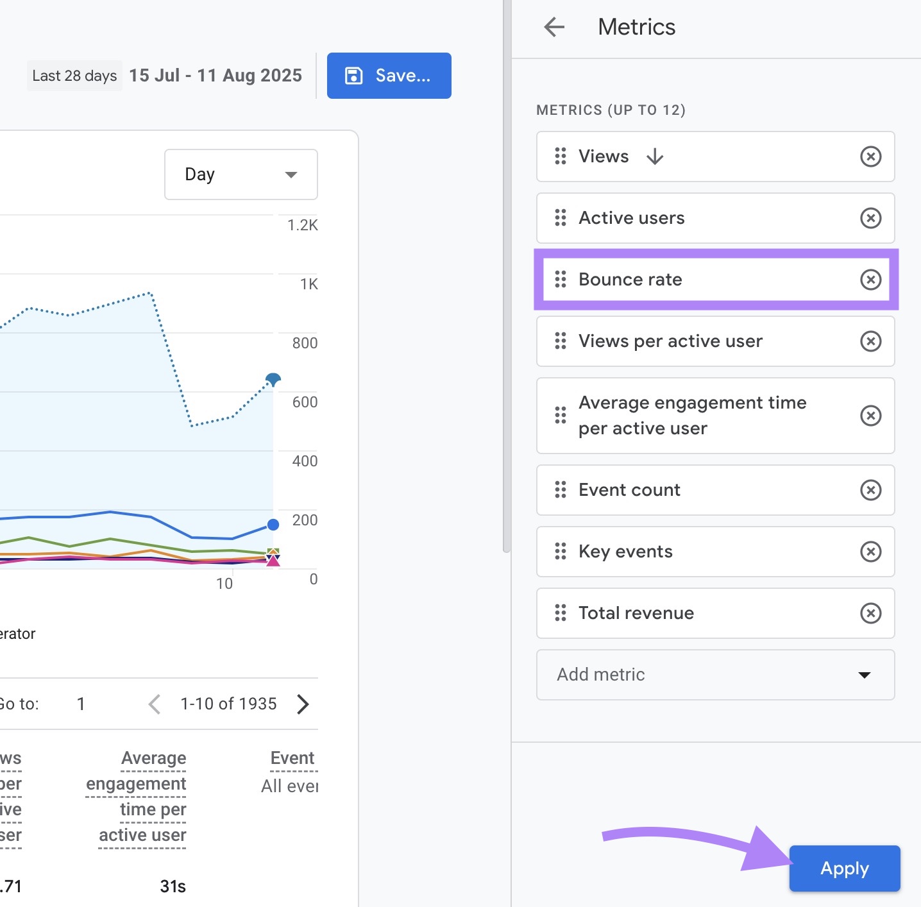The image size is (921, 907).
Task: Click the back arrow beside Metrics heading
Action: coord(553,27)
